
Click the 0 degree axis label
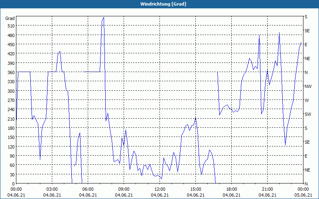coord(14,184)
